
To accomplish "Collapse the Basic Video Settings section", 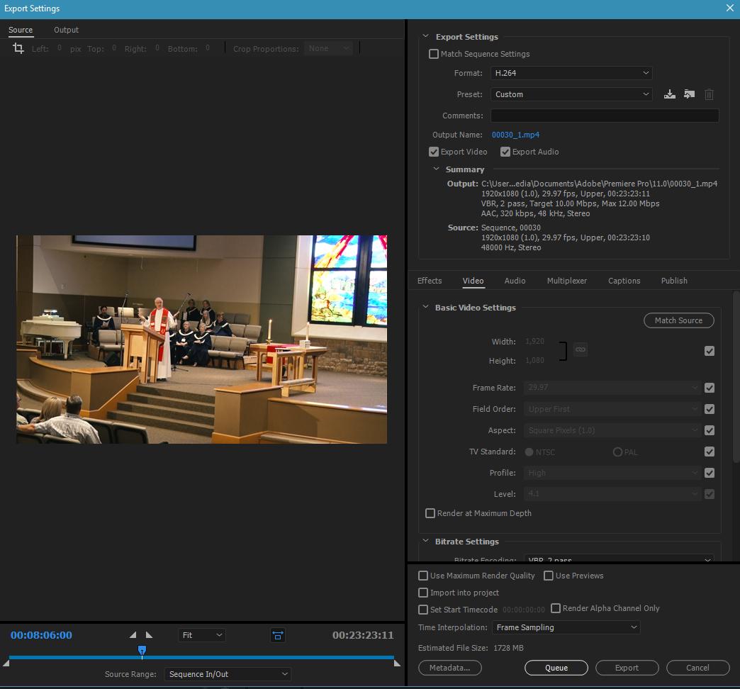I will [426, 307].
